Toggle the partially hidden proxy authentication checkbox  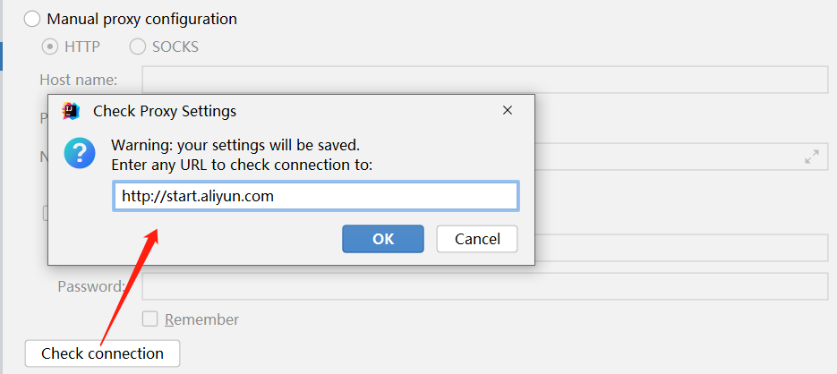pyautogui.click(x=46, y=214)
